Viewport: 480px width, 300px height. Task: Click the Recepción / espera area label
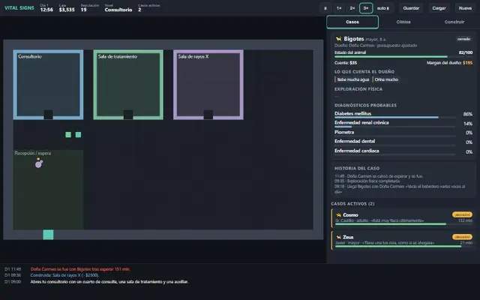[33, 153]
